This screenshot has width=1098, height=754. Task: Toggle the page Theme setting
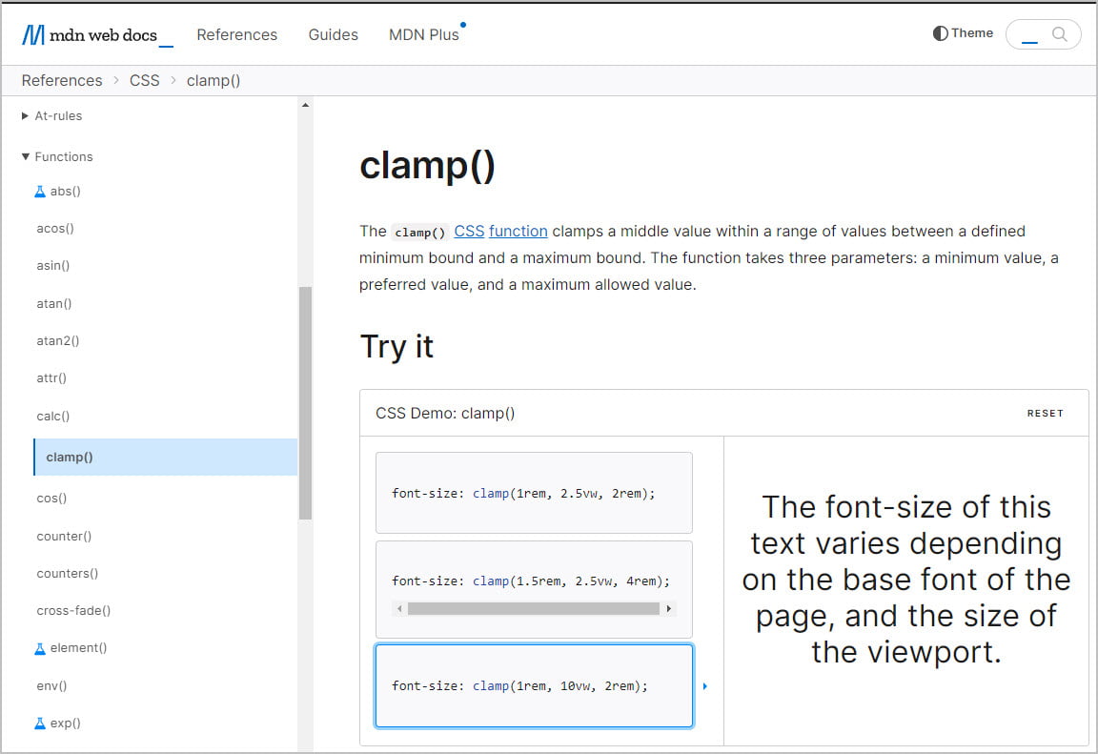pyautogui.click(x=962, y=32)
